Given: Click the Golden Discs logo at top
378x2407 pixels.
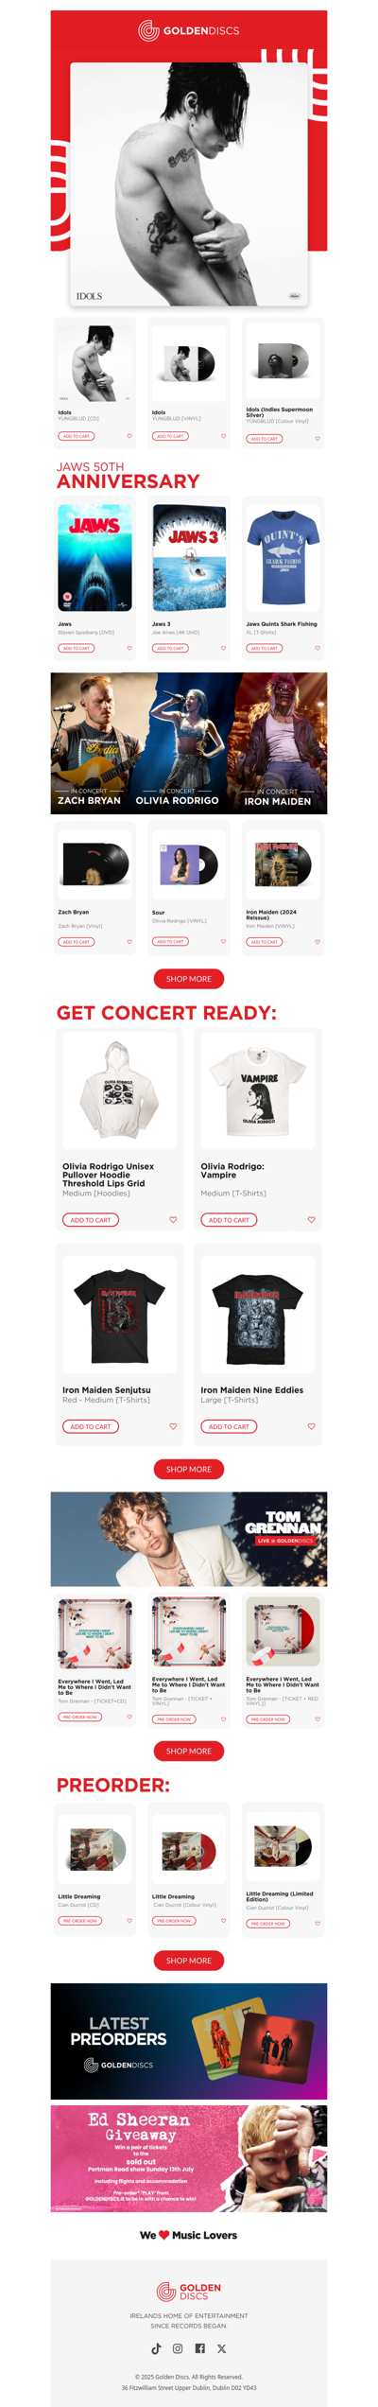Looking at the screenshot, I should point(189,31).
